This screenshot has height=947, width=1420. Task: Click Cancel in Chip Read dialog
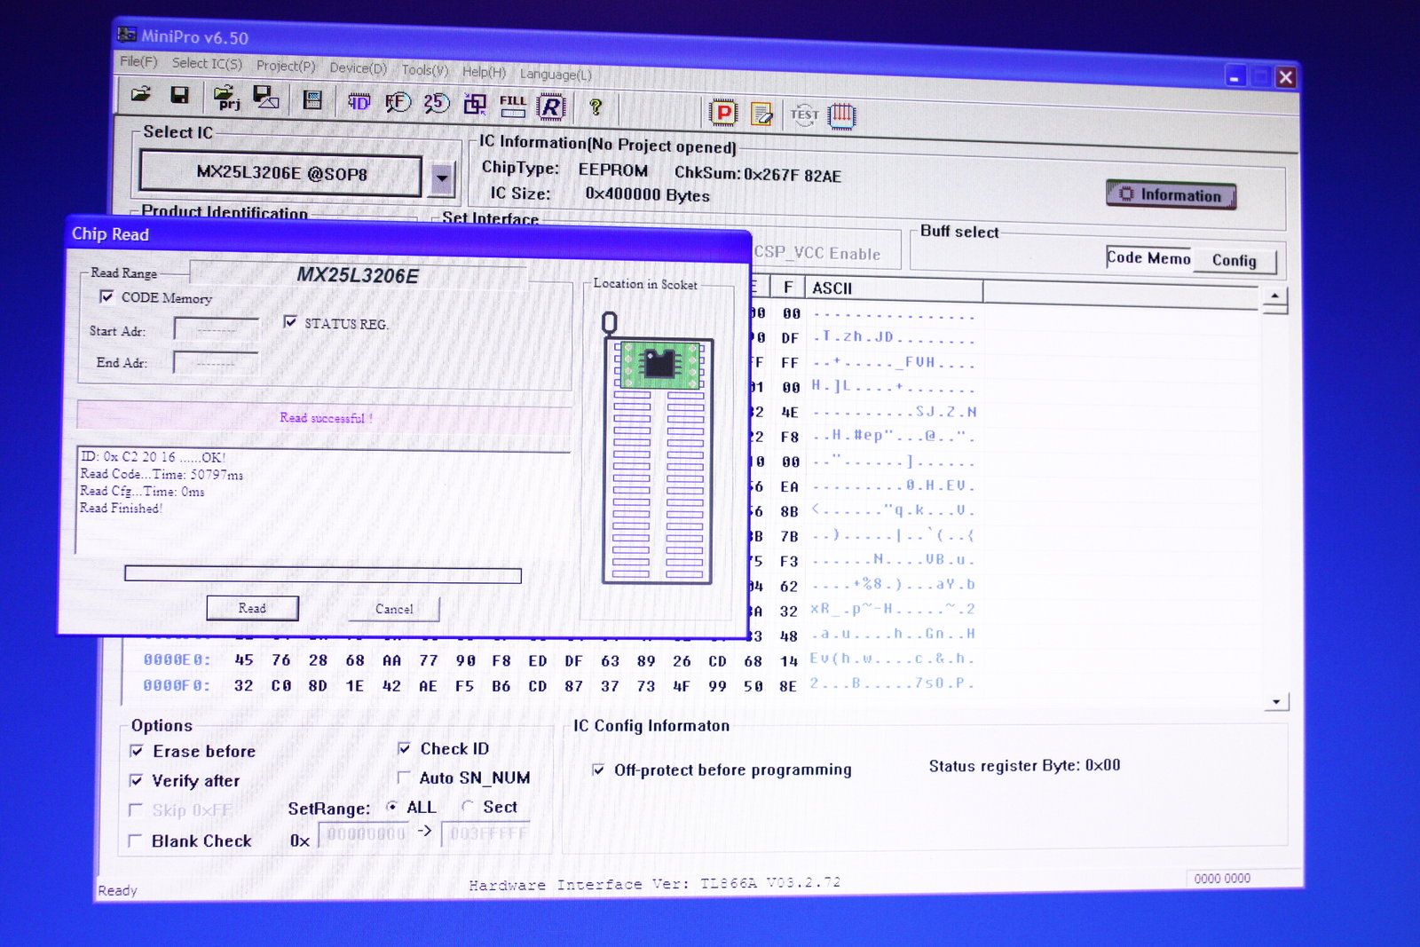tap(394, 609)
